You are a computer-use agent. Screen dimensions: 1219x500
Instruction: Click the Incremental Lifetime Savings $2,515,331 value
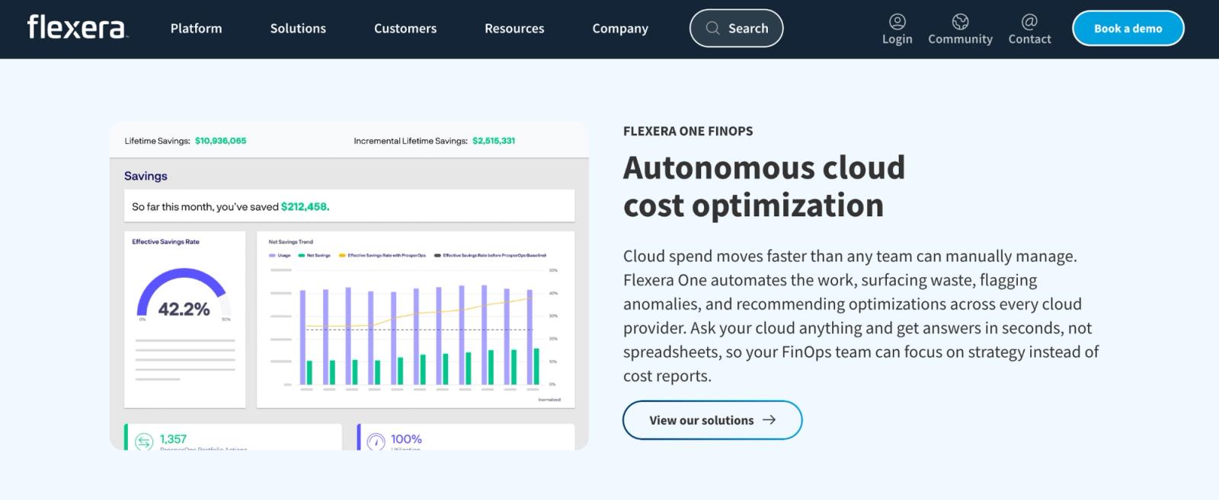click(x=494, y=141)
